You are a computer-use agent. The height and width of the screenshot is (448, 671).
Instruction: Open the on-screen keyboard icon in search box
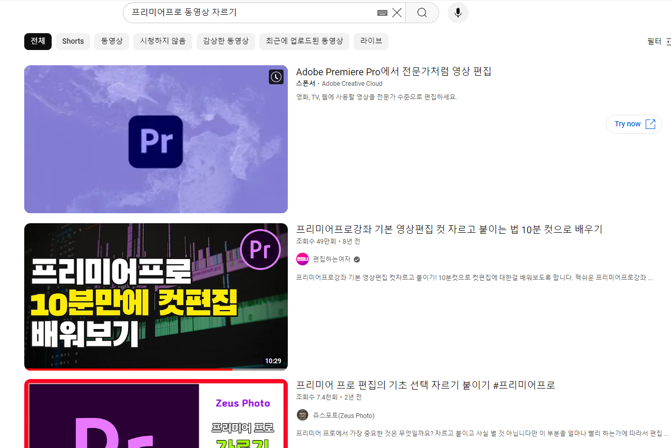[x=382, y=13]
